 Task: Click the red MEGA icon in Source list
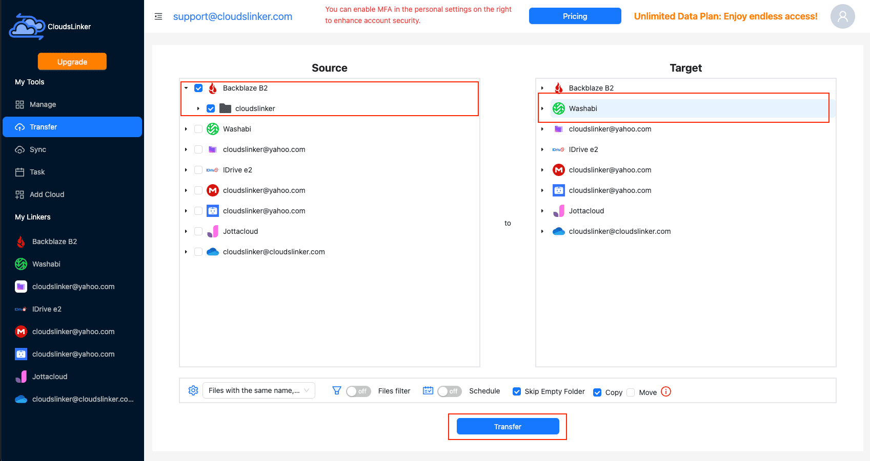[213, 190]
